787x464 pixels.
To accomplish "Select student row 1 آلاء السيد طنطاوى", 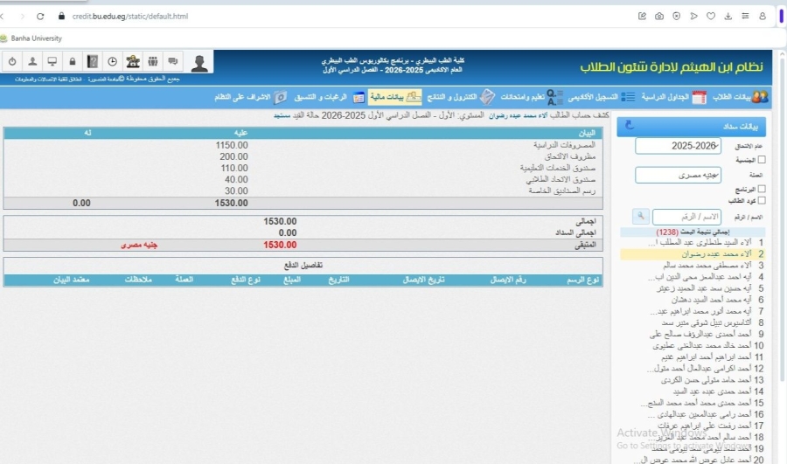I will 693,243.
